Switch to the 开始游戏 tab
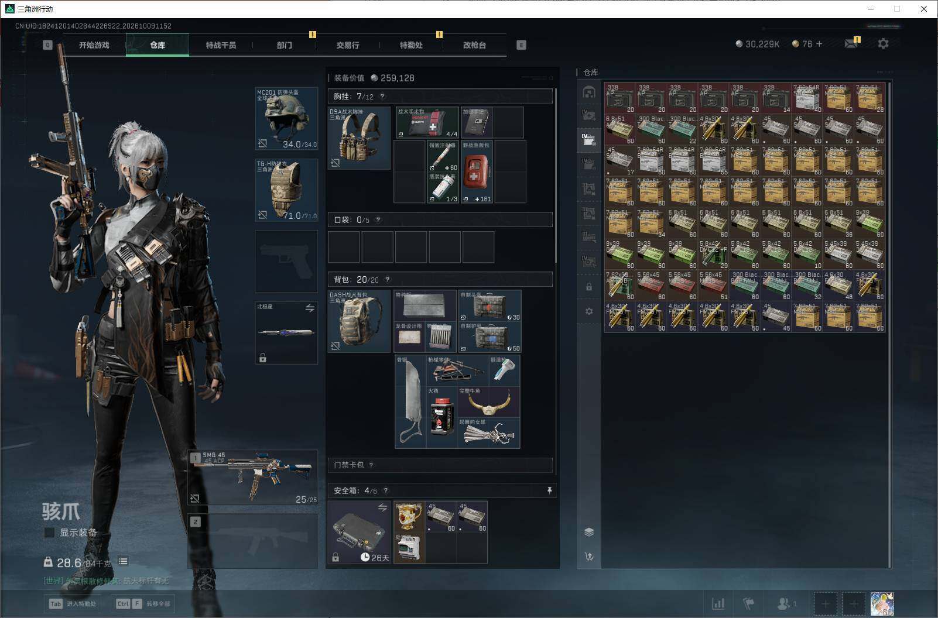Viewport: 938px width, 618px height. tap(94, 45)
